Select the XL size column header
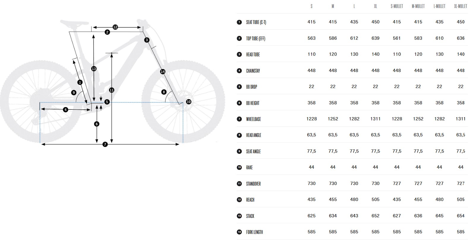The image size is (470, 244). click(x=376, y=6)
